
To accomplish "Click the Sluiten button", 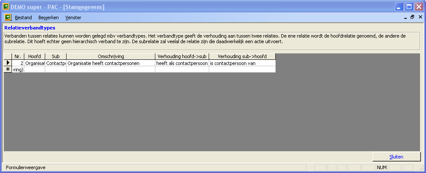I will [x=397, y=157].
